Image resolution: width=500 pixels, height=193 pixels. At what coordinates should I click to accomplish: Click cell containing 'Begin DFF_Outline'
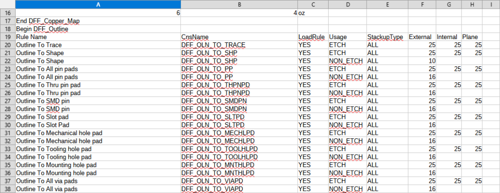[x=98, y=29]
